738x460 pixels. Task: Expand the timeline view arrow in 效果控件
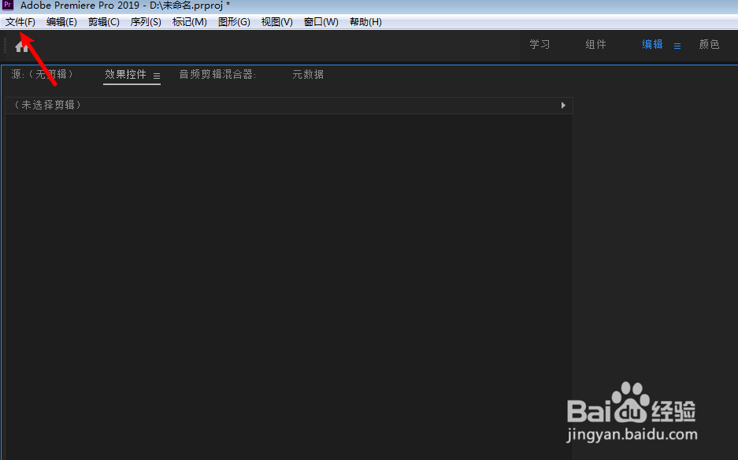(x=563, y=105)
